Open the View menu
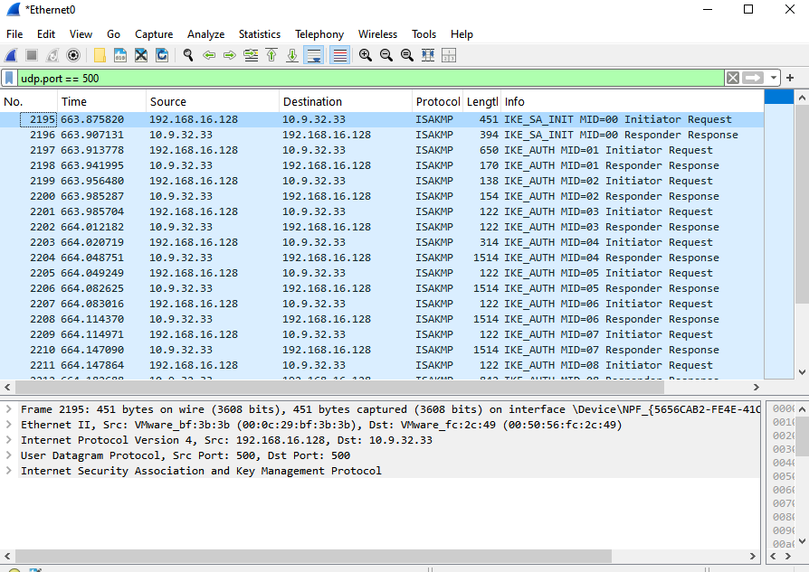Image resolution: width=809 pixels, height=572 pixels. (x=81, y=34)
